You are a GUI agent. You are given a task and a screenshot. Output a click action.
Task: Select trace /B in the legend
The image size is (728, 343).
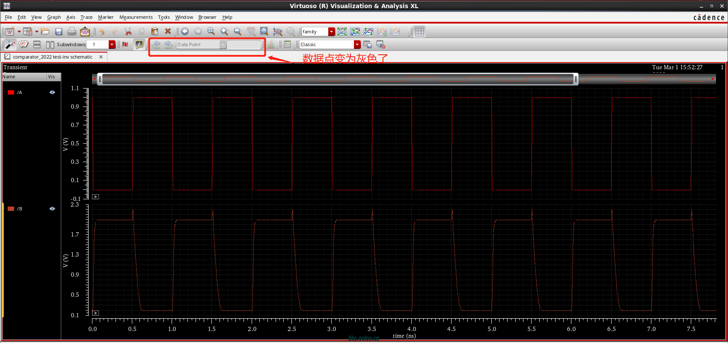[x=20, y=209]
